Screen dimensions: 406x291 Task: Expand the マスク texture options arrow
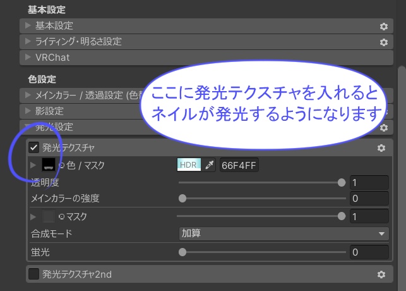(x=33, y=216)
